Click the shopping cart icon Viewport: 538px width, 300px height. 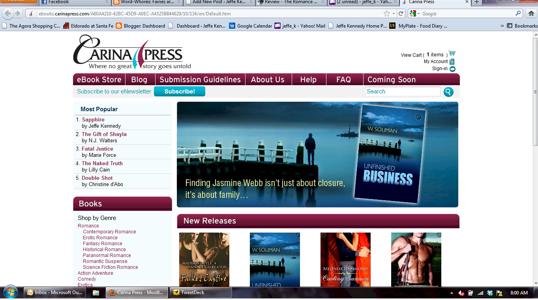point(452,54)
